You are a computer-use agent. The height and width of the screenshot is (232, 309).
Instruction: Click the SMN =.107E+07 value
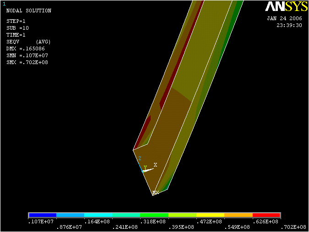click(x=27, y=55)
